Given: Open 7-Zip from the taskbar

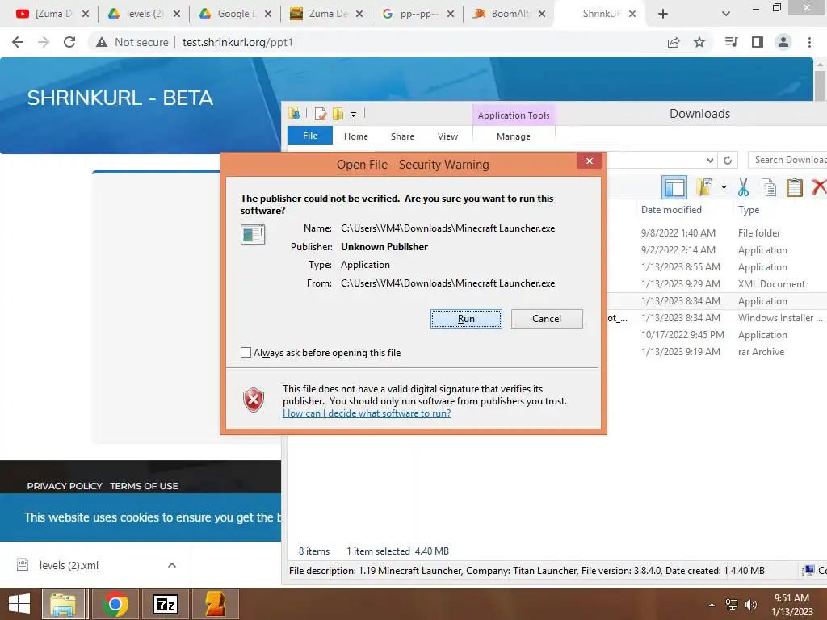Looking at the screenshot, I should tap(166, 604).
